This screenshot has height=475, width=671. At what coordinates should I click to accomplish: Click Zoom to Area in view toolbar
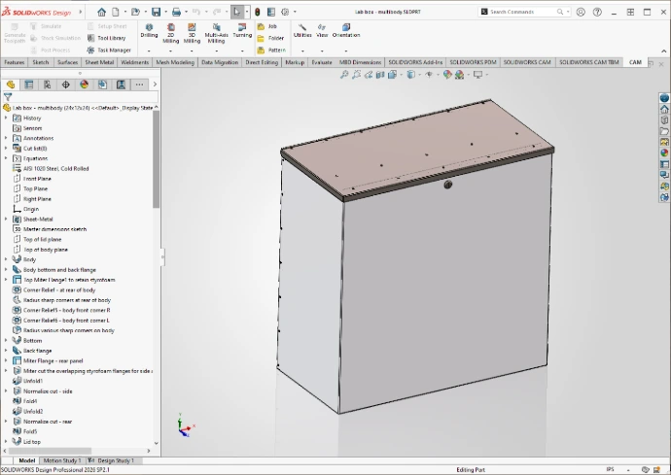(356, 75)
